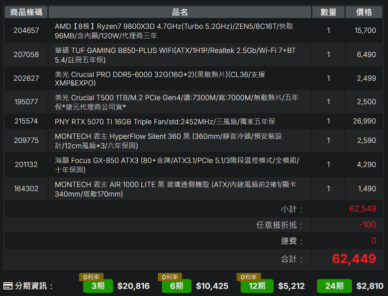Click product code 164302
The height and width of the screenshot is (296, 388).
tap(26, 189)
